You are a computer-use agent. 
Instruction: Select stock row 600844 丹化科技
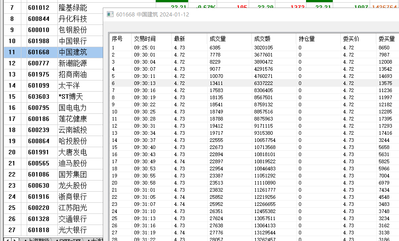[x=53, y=19]
